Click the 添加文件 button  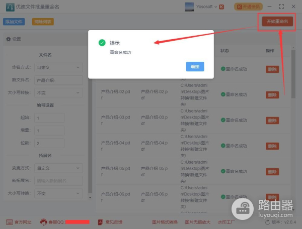pyautogui.click(x=14, y=22)
